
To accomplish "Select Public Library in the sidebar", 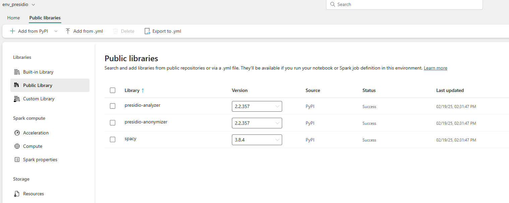I will 50,85.
